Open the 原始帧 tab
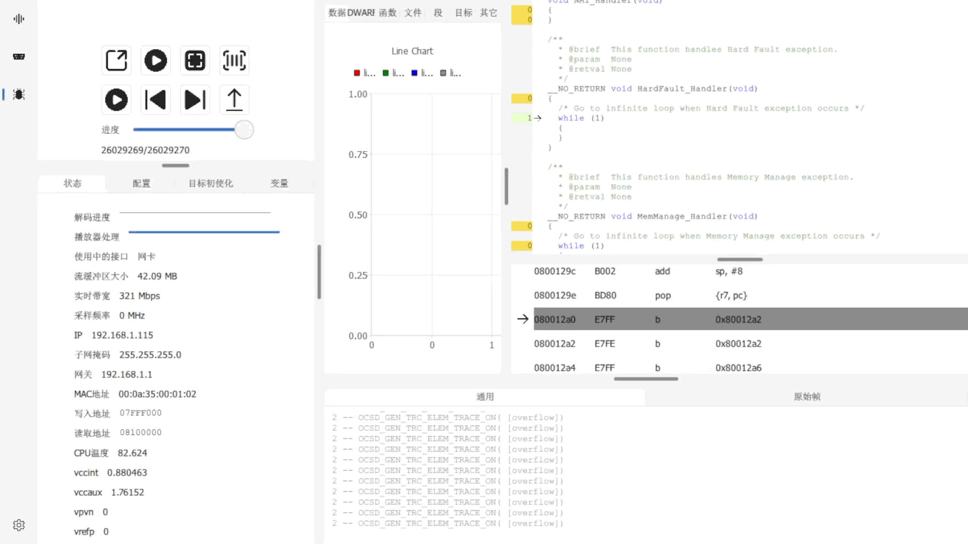The height and width of the screenshot is (544, 968). [807, 397]
